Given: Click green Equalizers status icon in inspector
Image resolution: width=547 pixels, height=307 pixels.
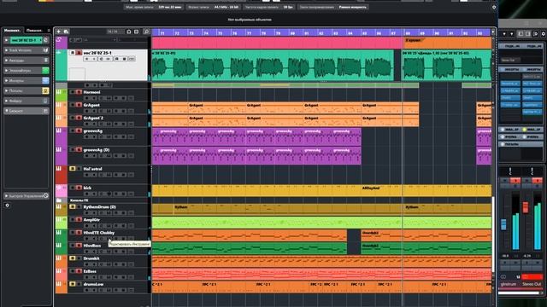Looking at the screenshot, I should [45, 70].
